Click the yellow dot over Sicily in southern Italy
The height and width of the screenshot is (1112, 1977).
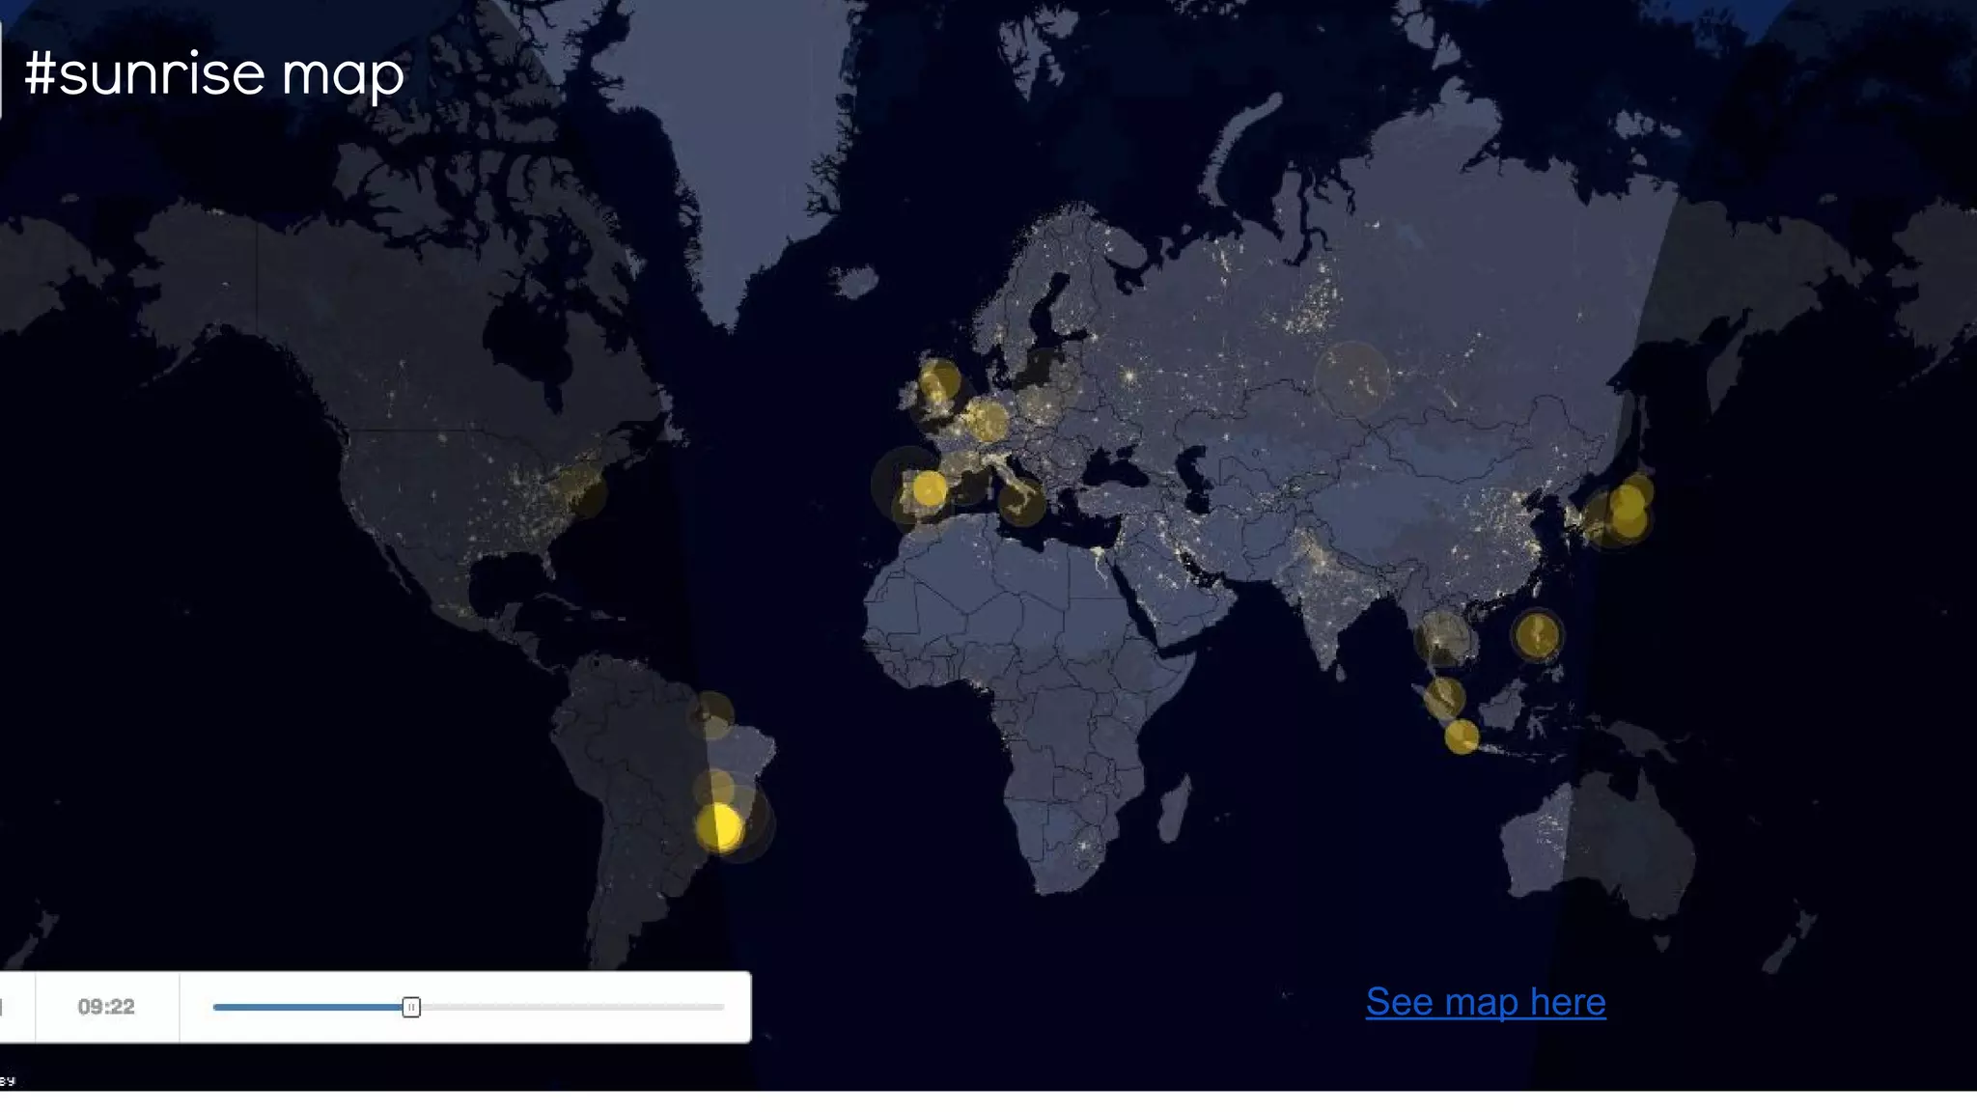1021,502
